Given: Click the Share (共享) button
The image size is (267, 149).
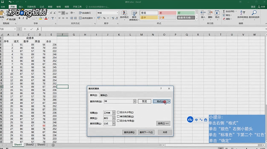Looking at the screenshot, I should coord(261,7).
